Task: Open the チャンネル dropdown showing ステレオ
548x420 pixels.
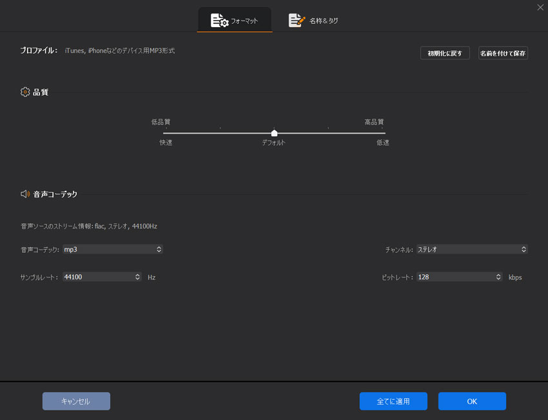Action: point(471,249)
